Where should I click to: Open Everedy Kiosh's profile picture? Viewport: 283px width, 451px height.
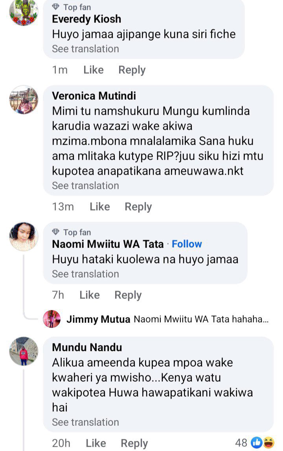point(24,12)
